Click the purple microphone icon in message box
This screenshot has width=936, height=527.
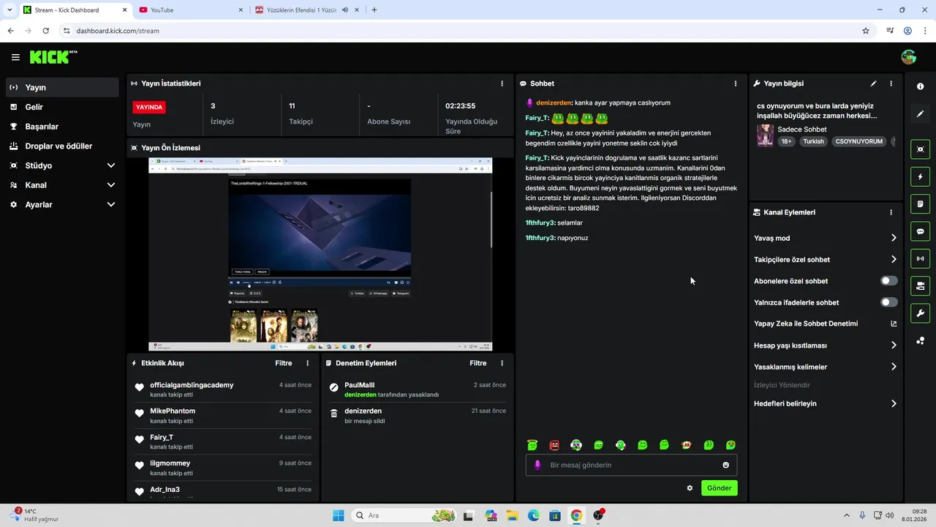[537, 465]
